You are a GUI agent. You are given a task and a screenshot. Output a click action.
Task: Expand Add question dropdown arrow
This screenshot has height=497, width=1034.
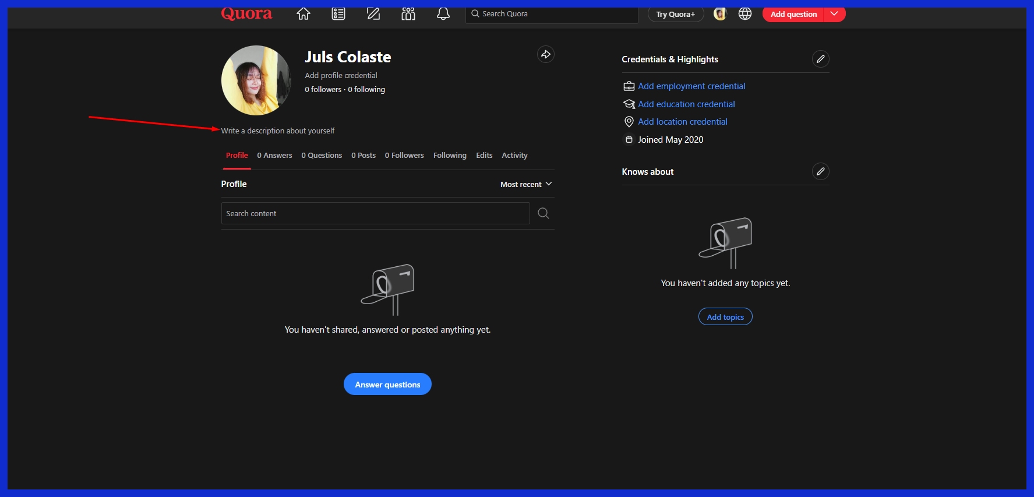click(x=834, y=14)
